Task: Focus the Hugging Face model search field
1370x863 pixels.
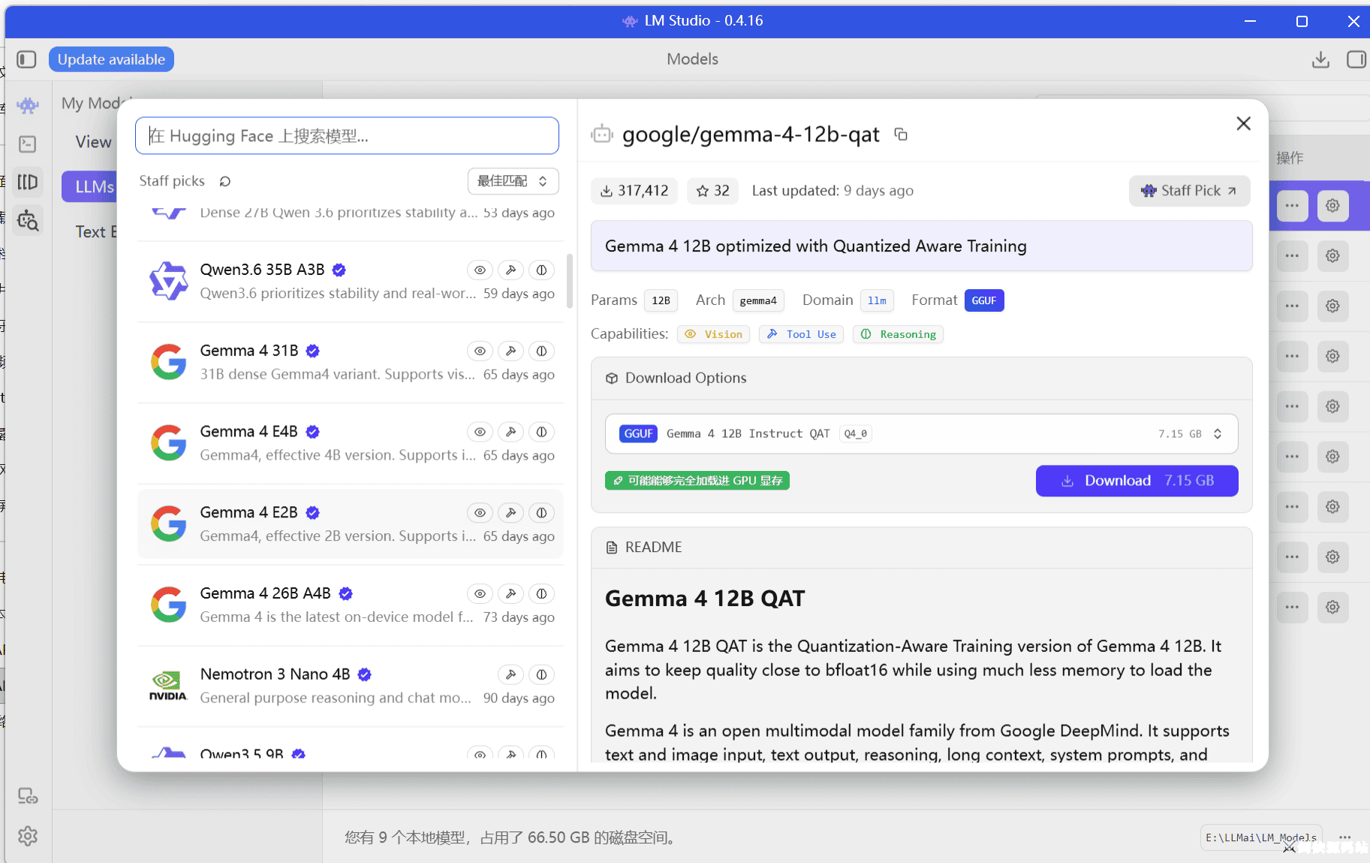Action: pyautogui.click(x=347, y=136)
